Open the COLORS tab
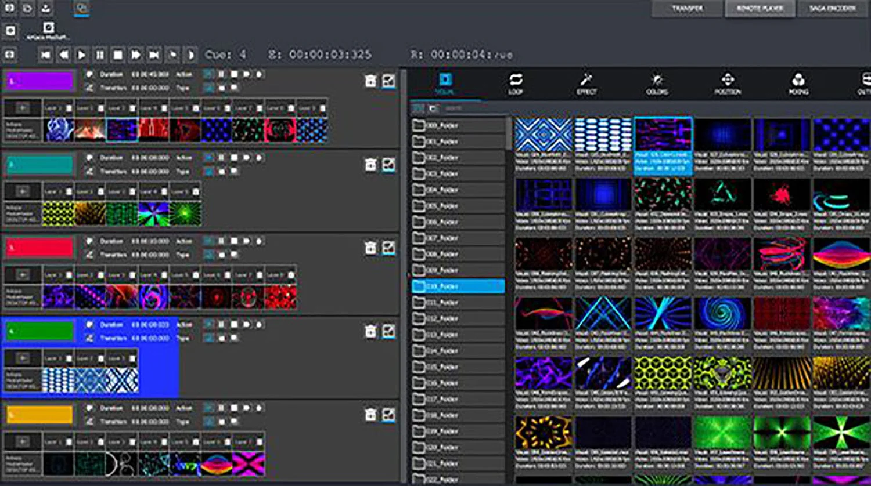The width and height of the screenshot is (871, 486). pos(657,84)
